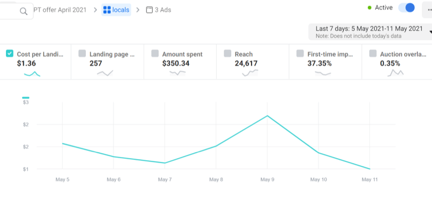Check the Landing page views checkbox

82,54
